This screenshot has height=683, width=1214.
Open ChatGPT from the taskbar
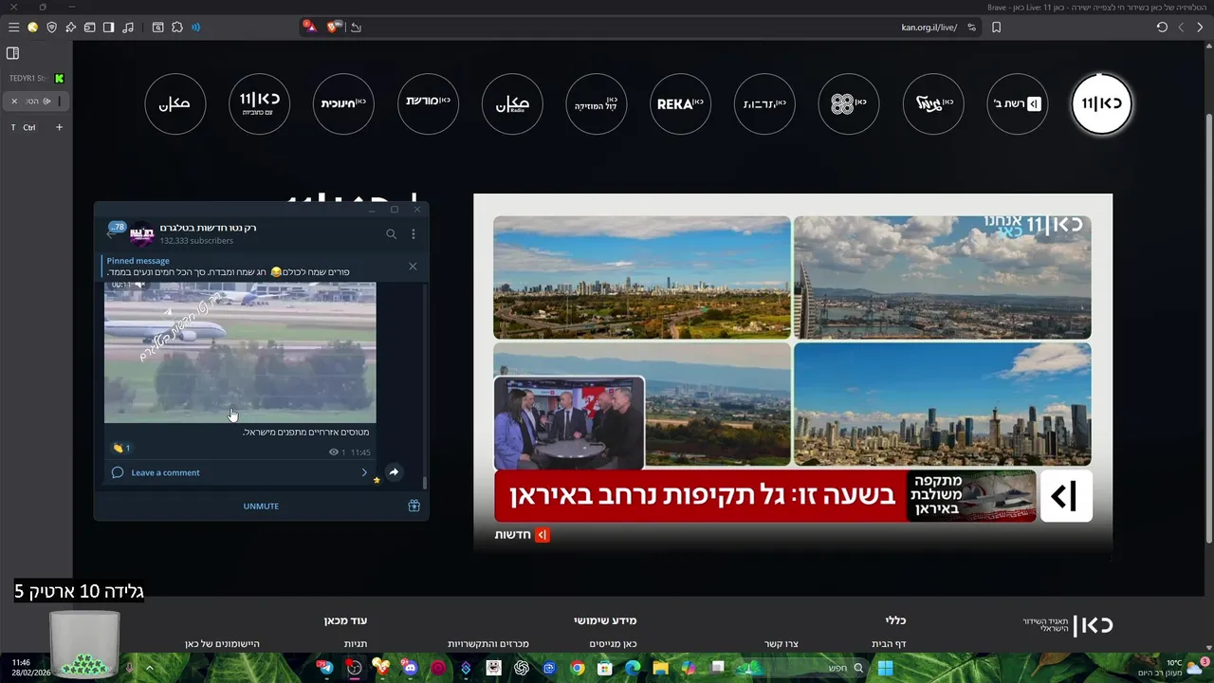[522, 668]
